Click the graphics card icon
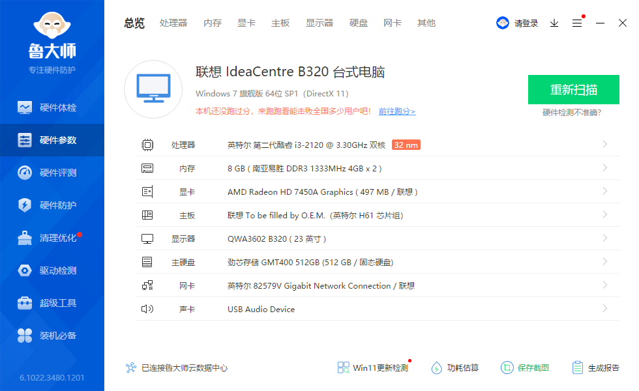The height and width of the screenshot is (391, 639). (147, 192)
